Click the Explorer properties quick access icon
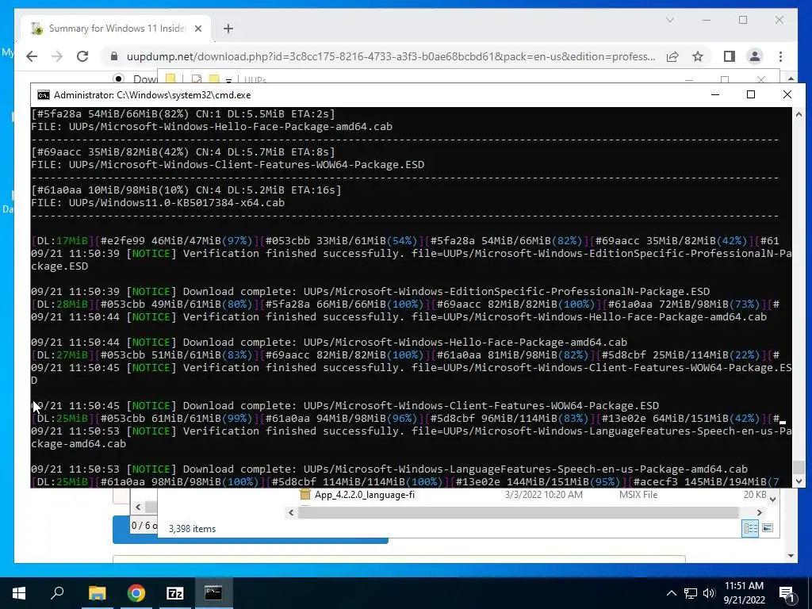Viewport: 812px width, 609px height. [x=197, y=79]
